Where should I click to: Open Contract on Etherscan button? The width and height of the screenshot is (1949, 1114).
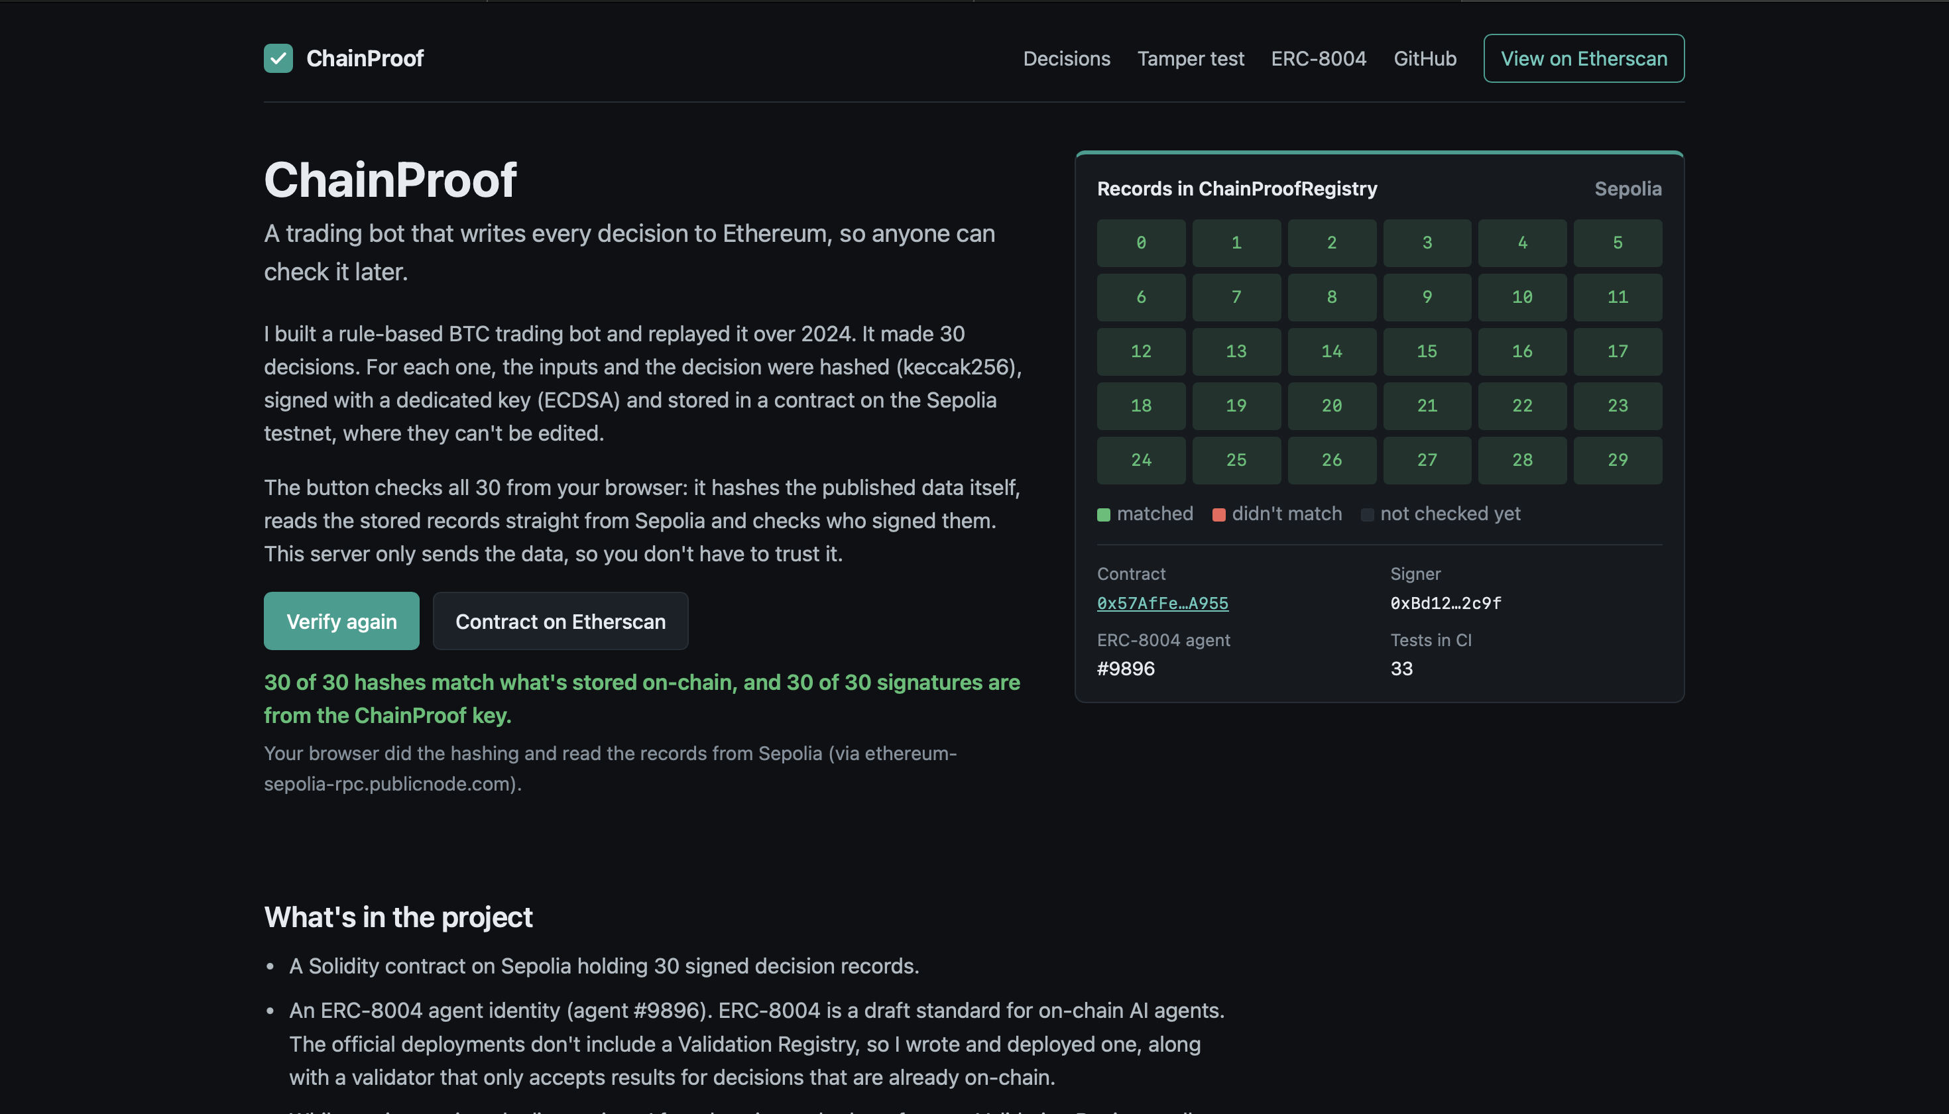pyautogui.click(x=560, y=620)
